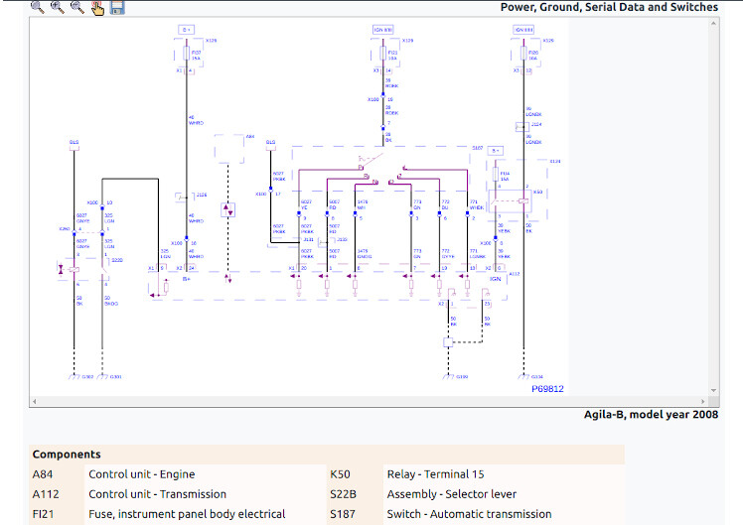Screen dimensions: 743x525
Task: Click 'Control unit - Transmission' description
Action: (157, 494)
